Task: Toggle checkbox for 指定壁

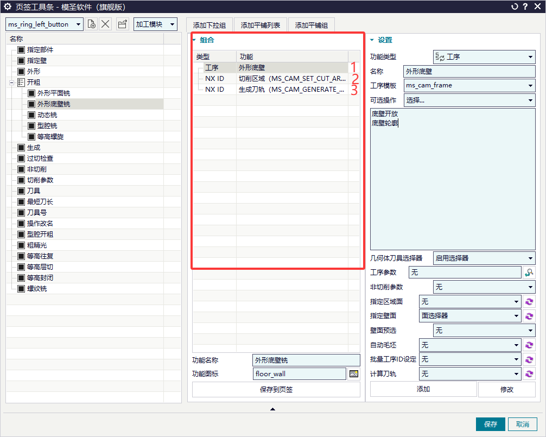Action: pos(21,61)
